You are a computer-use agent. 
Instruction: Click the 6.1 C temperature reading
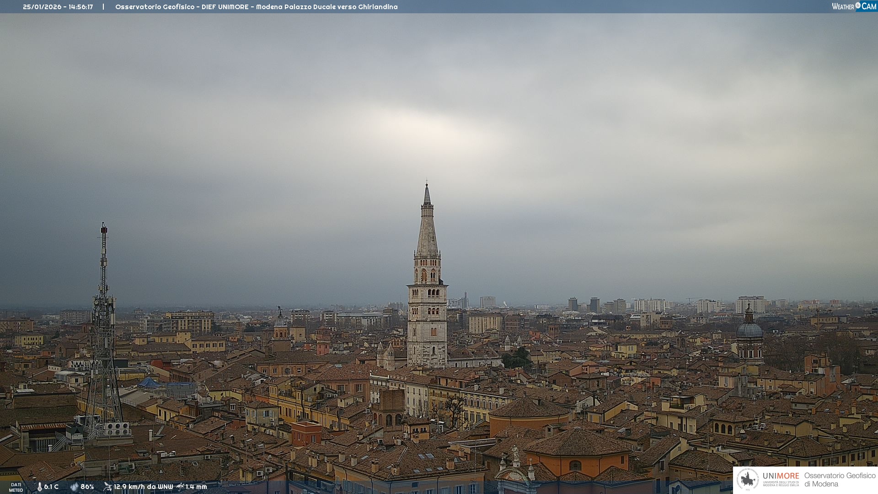pos(51,487)
